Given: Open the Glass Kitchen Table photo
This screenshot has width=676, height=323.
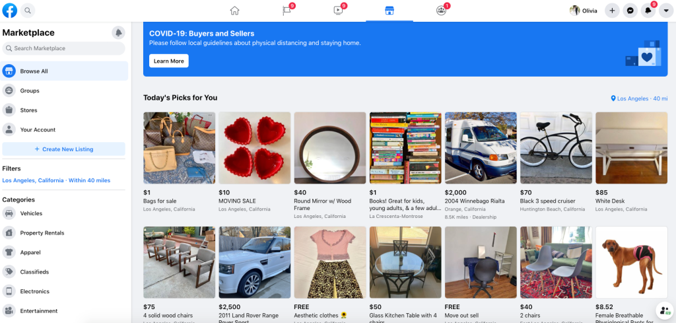Looking at the screenshot, I should tap(405, 262).
